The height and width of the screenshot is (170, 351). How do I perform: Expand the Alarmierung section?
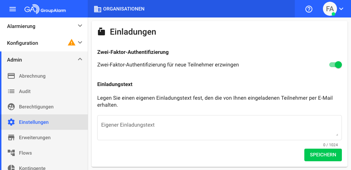click(x=80, y=26)
